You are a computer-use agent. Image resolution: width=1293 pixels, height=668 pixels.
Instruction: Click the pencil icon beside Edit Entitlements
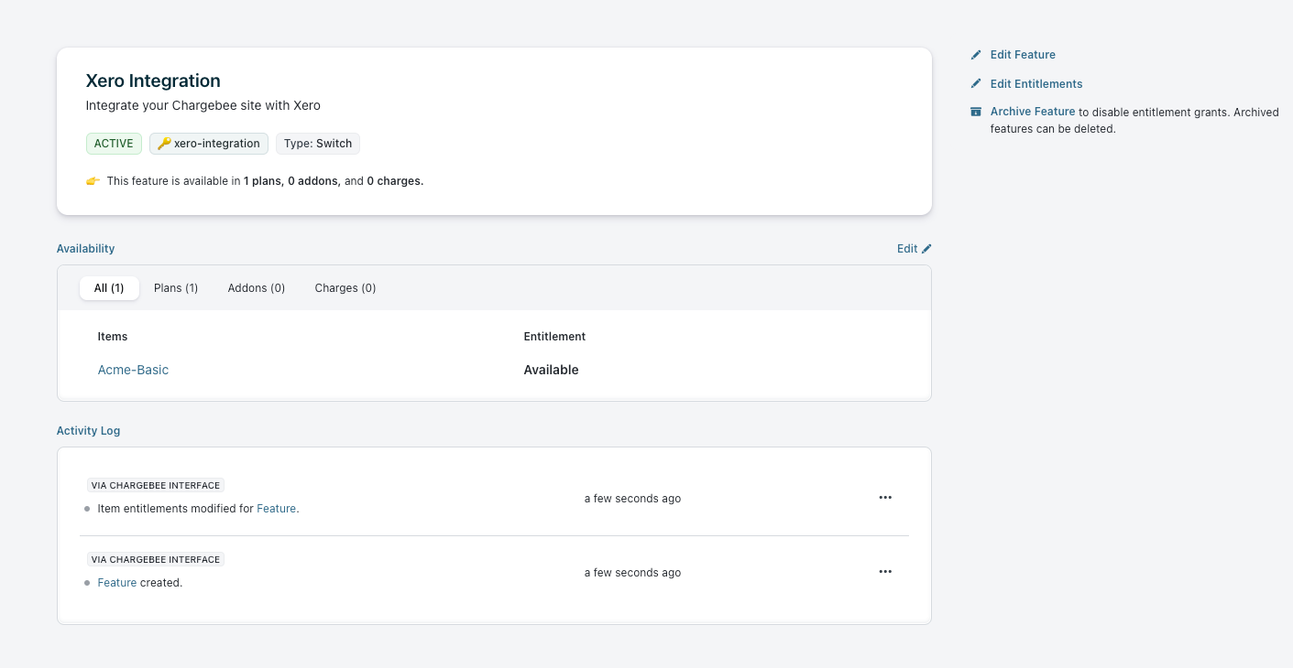coord(976,84)
